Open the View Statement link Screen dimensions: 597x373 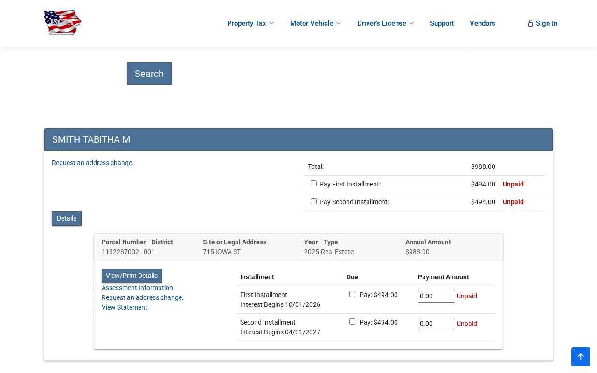(x=125, y=307)
